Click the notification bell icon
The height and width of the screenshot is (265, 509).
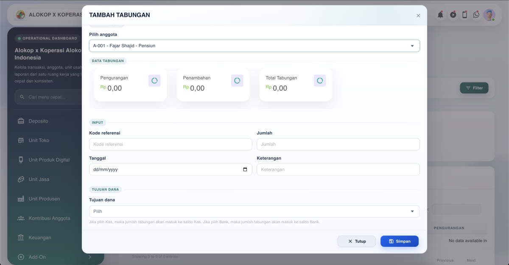point(440,15)
